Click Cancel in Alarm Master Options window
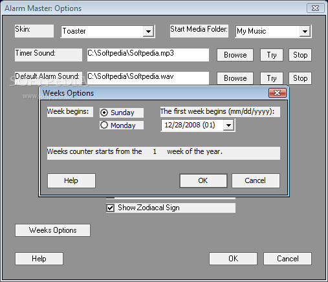328x282 pixels. point(287,259)
